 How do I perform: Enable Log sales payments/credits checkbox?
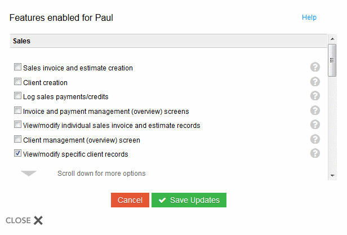(18, 96)
